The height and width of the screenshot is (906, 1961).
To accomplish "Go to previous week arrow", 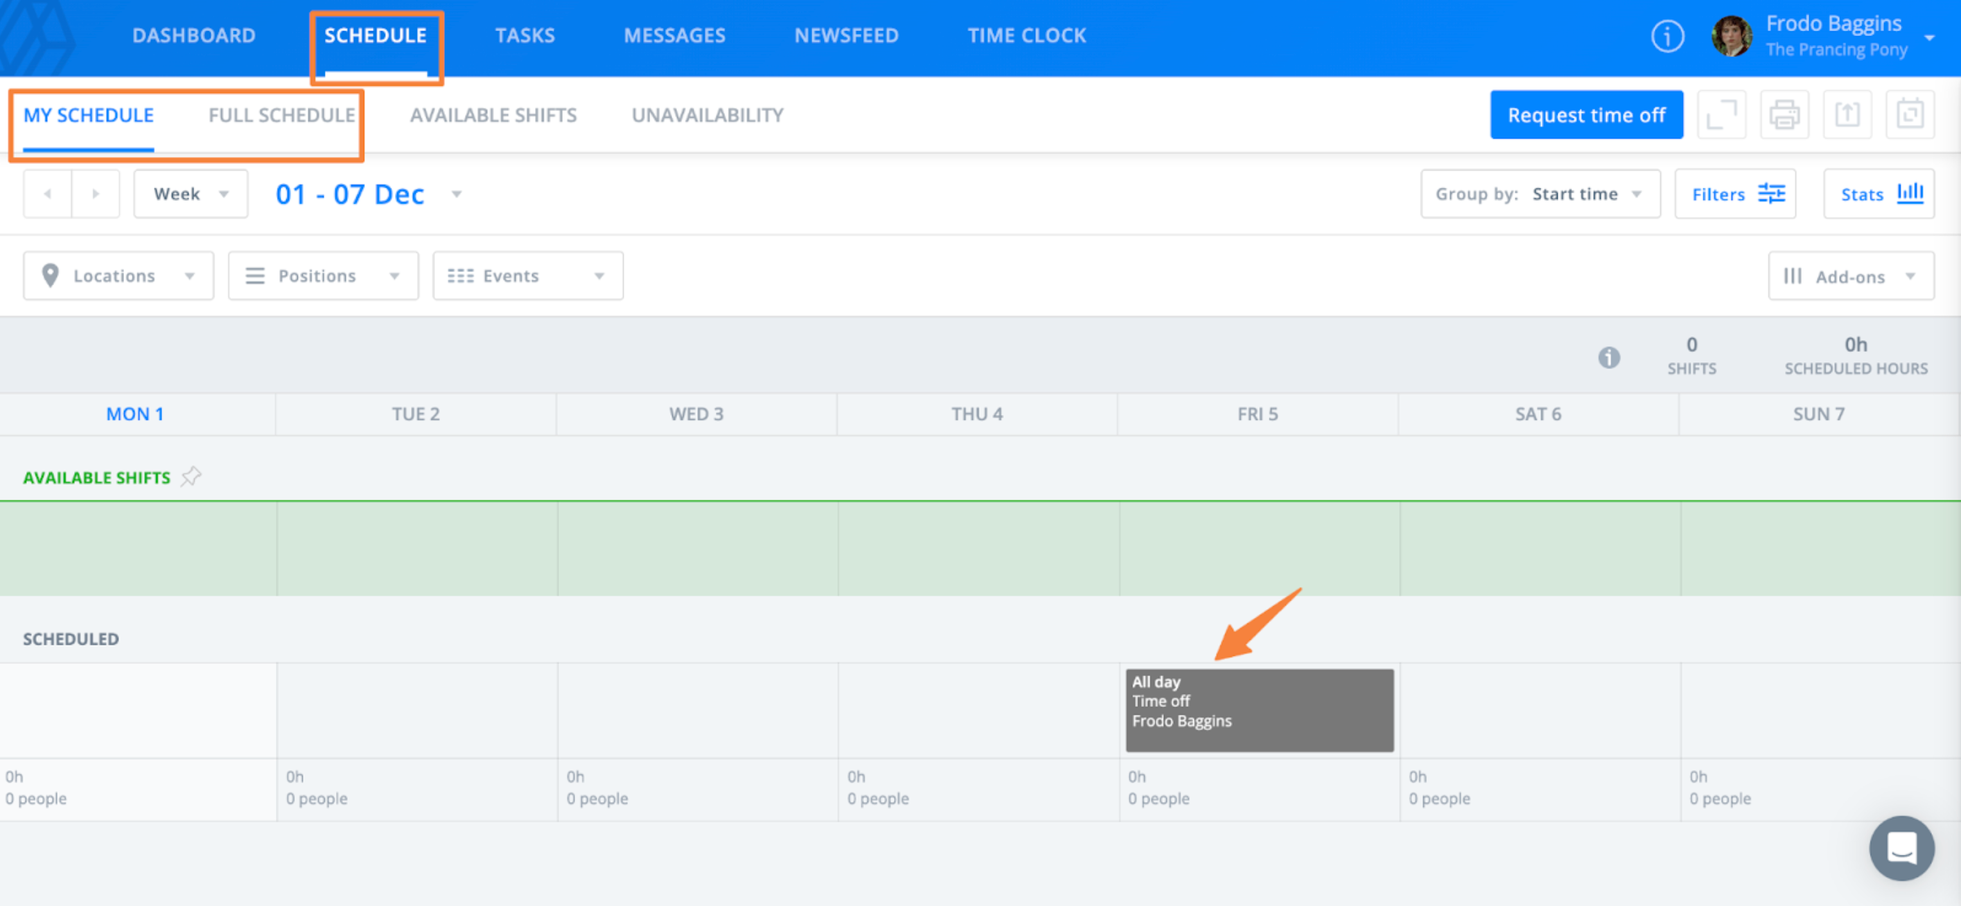I will 48,194.
